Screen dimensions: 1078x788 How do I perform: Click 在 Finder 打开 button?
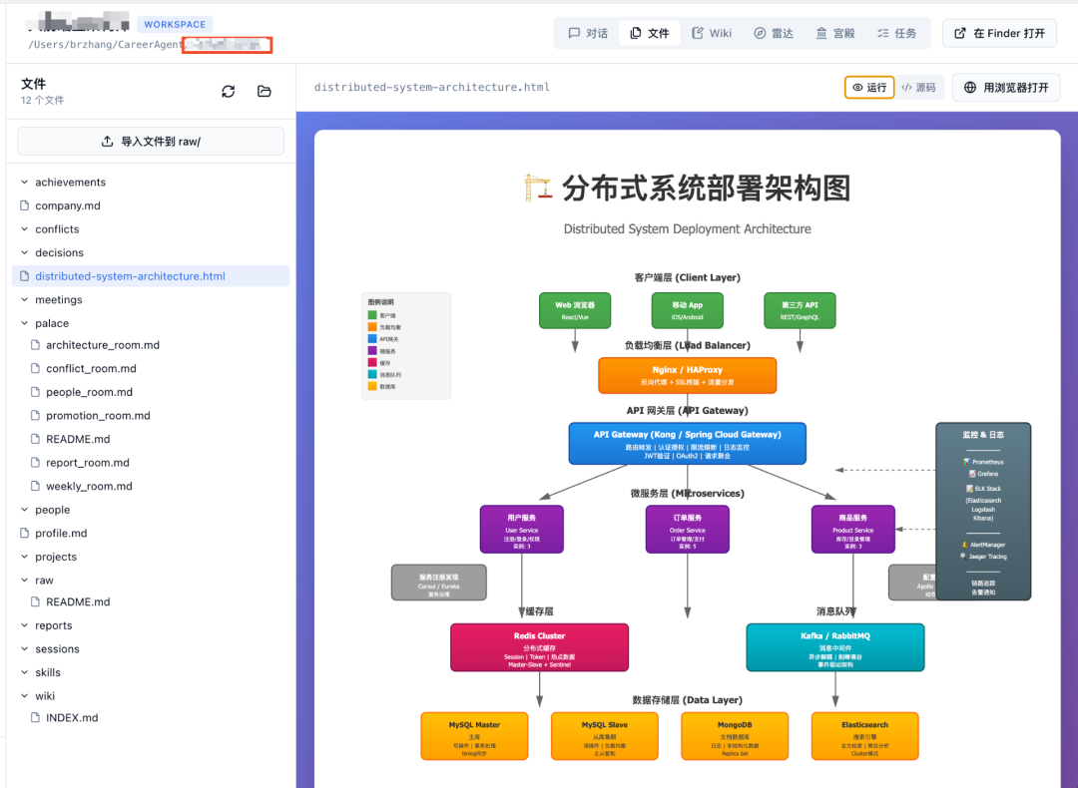(999, 33)
